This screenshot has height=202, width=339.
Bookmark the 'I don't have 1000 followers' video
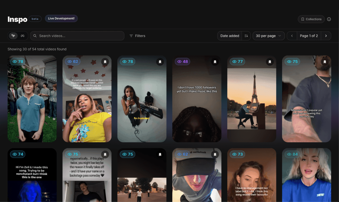click(x=215, y=62)
